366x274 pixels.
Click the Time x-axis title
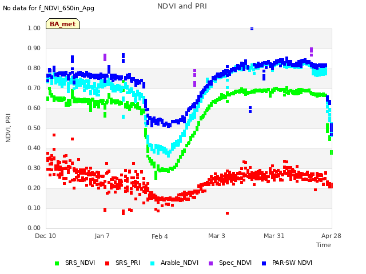(324, 245)
